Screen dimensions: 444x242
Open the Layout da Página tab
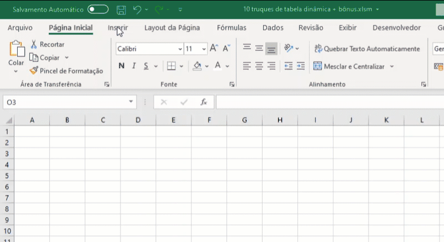(172, 28)
